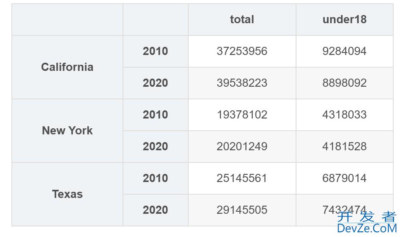Click the under18 value 6879014
Viewport: 401px width, 237px height.
pyautogui.click(x=344, y=178)
